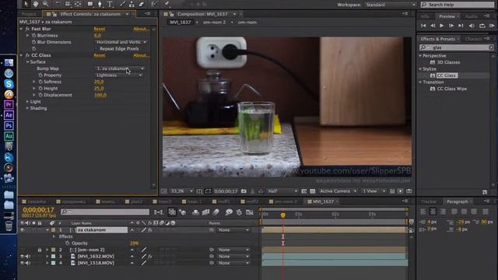
Task: Switch to the Info panel tab
Action: [425, 16]
